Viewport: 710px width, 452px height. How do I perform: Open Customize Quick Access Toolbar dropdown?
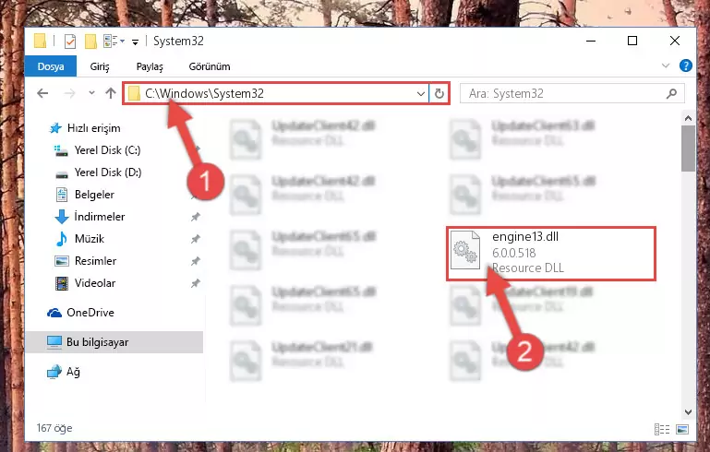point(135,42)
